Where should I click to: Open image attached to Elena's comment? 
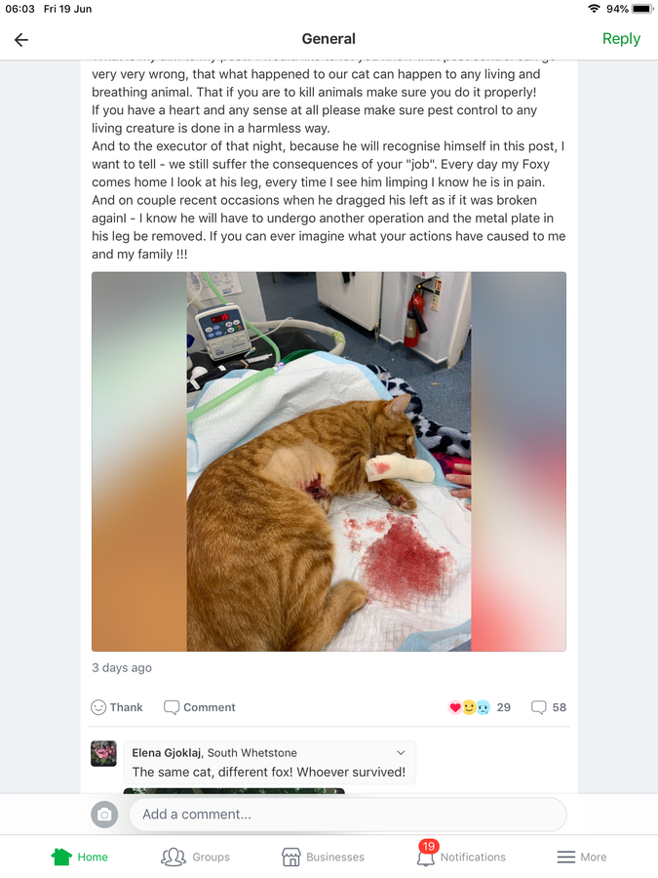coord(234,790)
